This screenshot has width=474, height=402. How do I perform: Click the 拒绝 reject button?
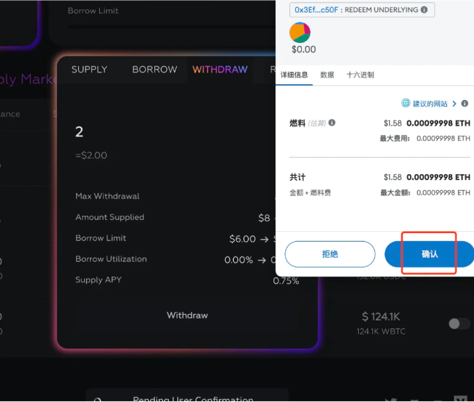(x=330, y=254)
